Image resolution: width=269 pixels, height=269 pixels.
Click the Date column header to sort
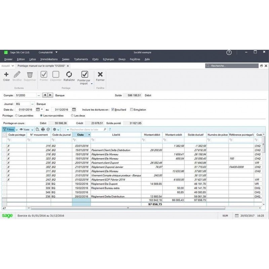[x=80, y=134]
